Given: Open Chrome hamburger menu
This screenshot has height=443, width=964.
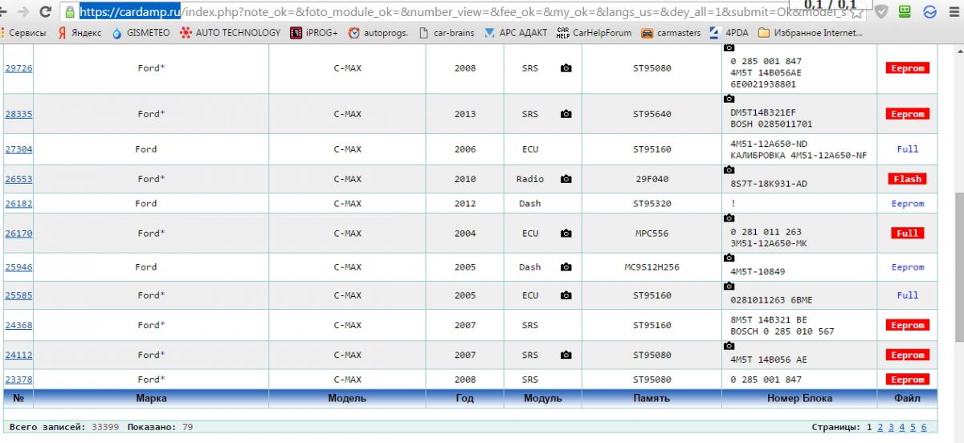Looking at the screenshot, I should [954, 12].
